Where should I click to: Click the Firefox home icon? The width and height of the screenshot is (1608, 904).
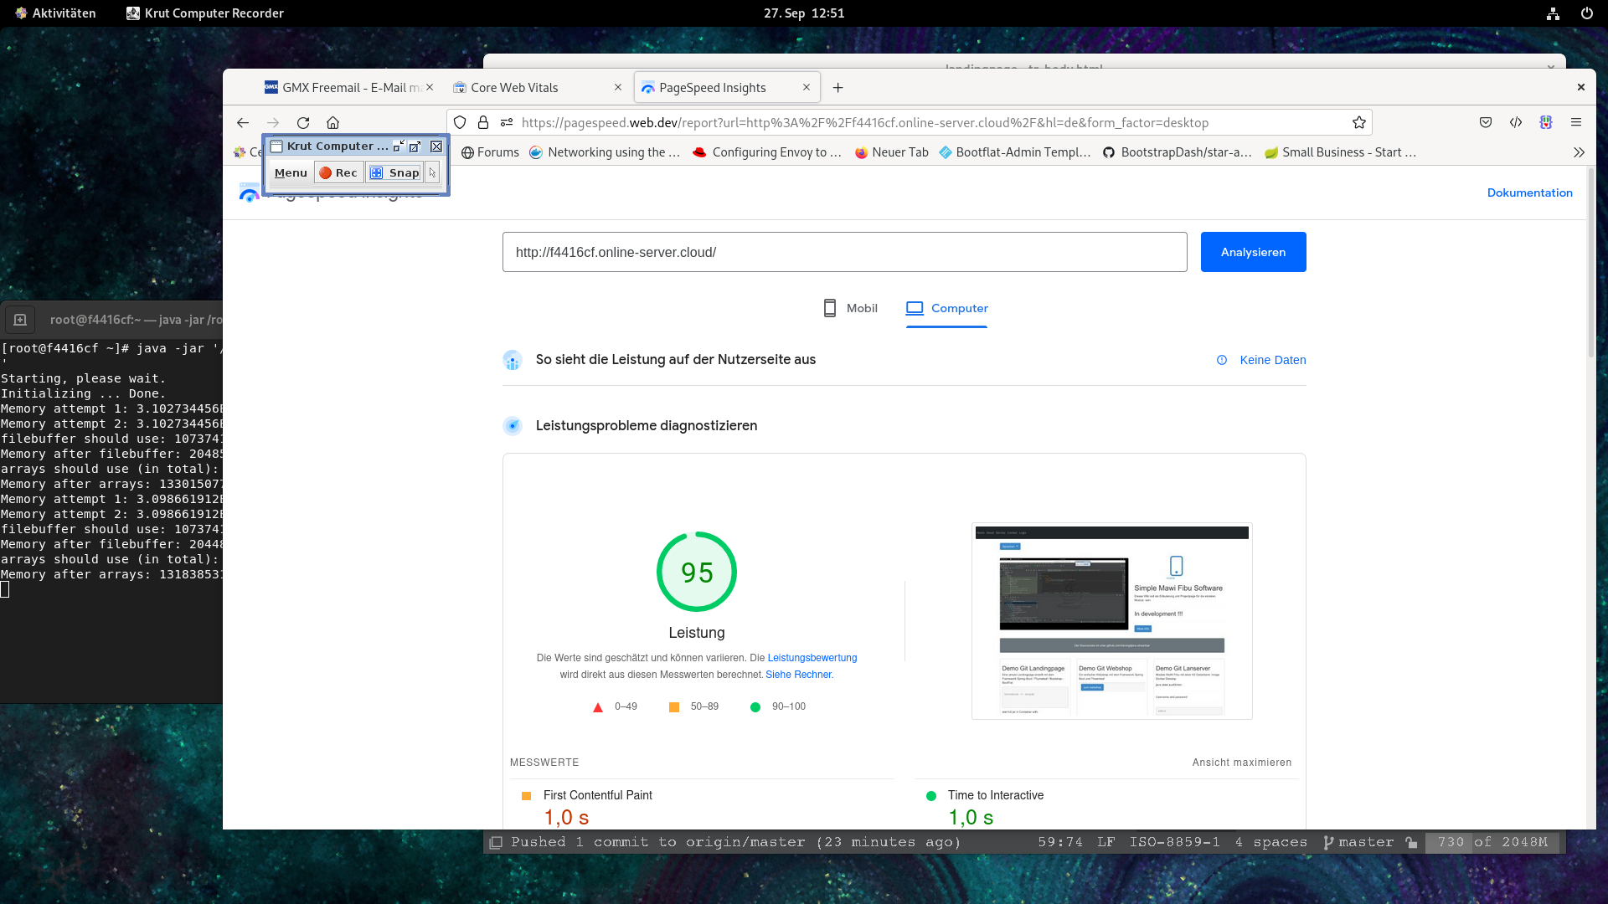[x=332, y=122]
